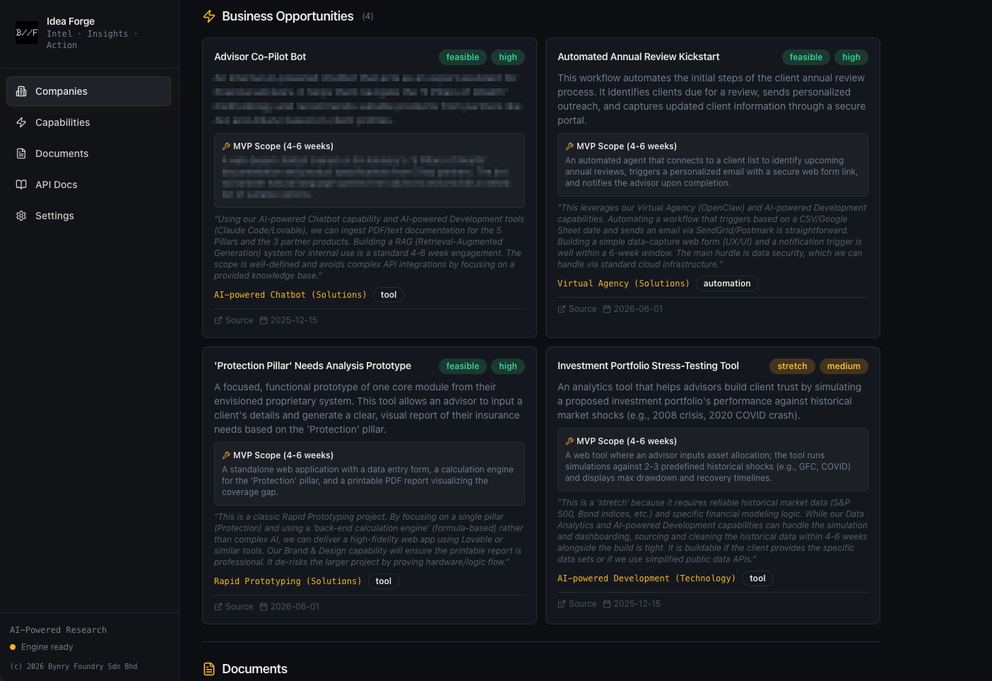Click the Capabilities lightning icon
This screenshot has height=681, width=992.
click(x=21, y=122)
